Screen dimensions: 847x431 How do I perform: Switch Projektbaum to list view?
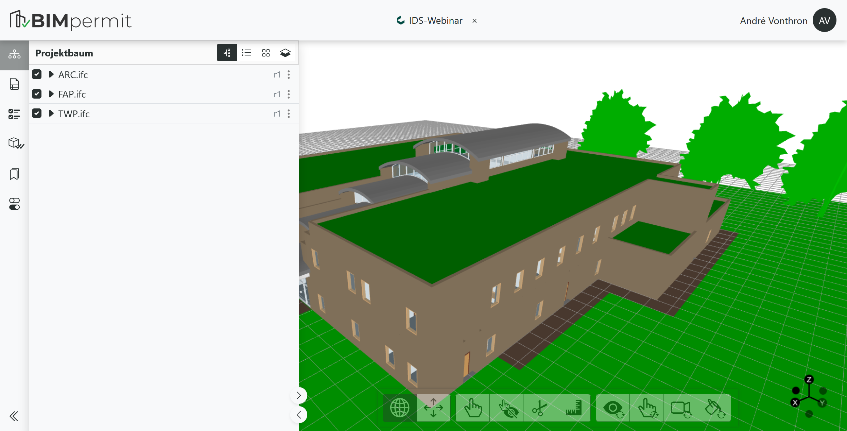(246, 53)
